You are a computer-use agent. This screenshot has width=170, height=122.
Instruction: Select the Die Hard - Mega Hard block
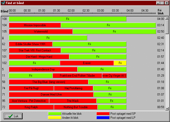click(x=39, y=57)
